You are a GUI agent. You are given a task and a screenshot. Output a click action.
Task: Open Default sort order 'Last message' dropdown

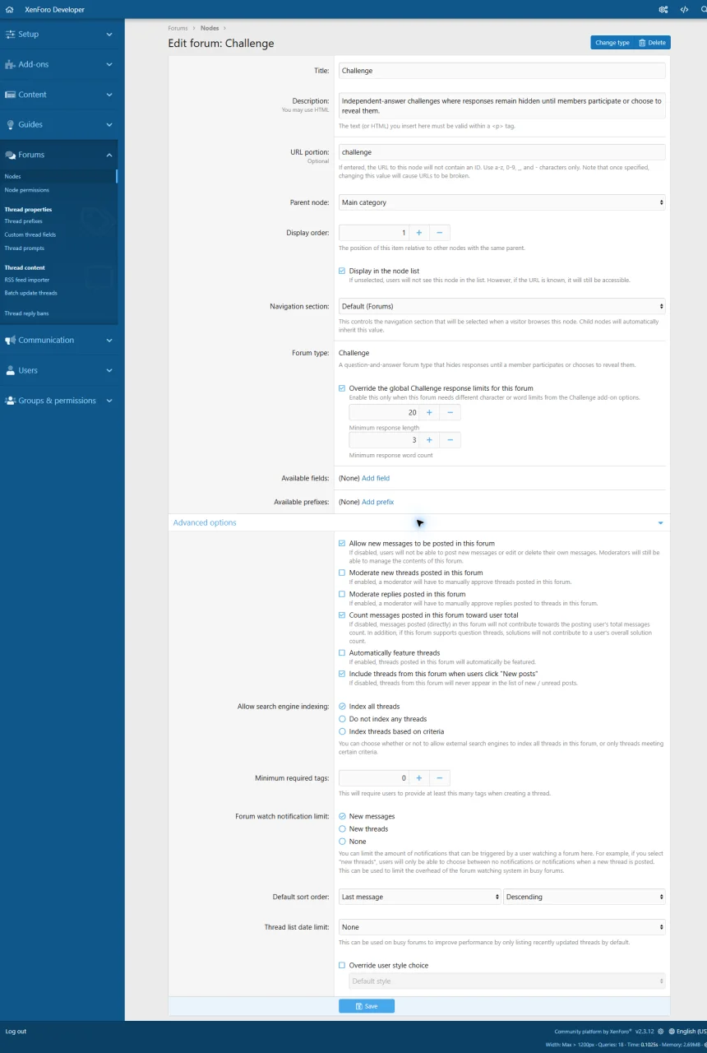pyautogui.click(x=420, y=898)
